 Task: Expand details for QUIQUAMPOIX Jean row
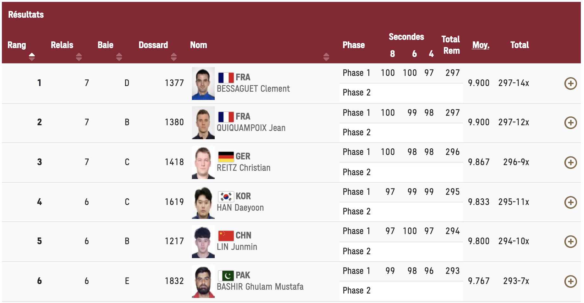570,123
